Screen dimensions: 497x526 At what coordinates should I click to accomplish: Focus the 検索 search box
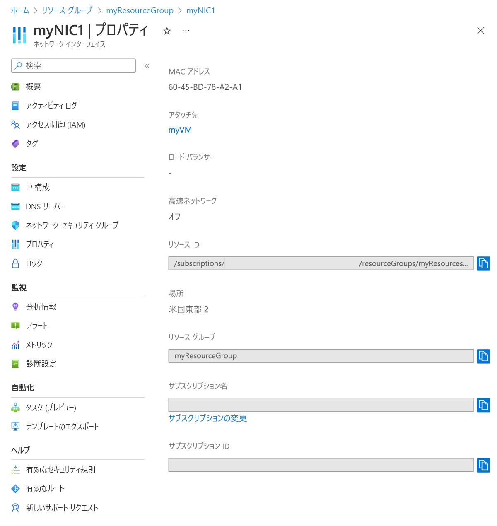(73, 66)
